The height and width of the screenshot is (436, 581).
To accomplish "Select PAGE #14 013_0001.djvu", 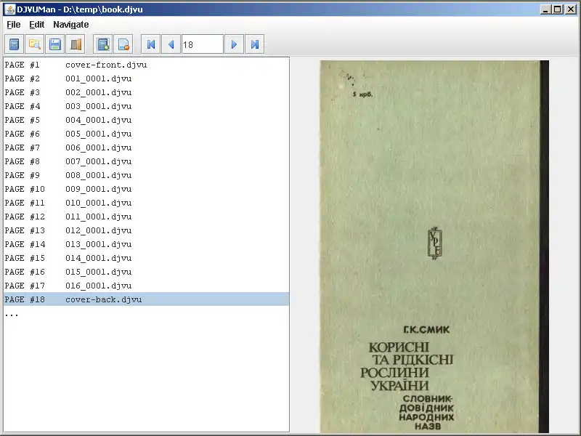I will pos(147,244).
